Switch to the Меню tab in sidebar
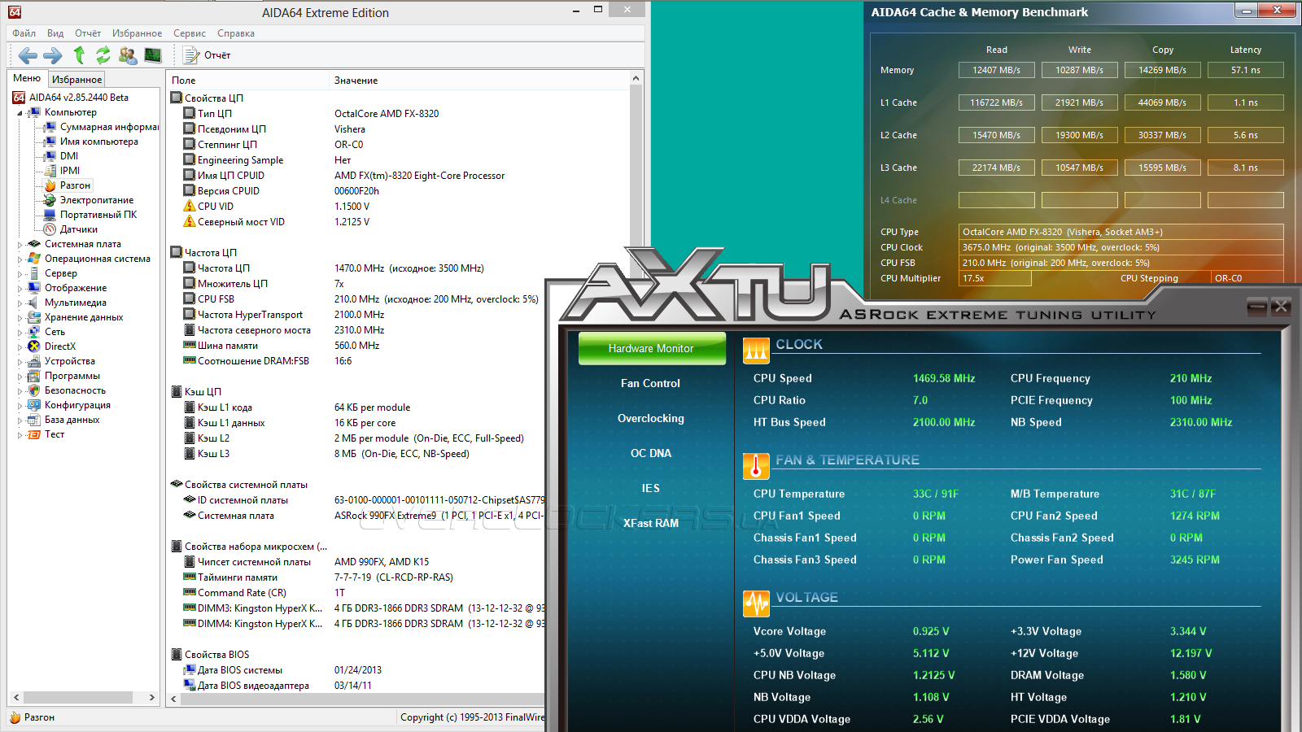 [27, 78]
